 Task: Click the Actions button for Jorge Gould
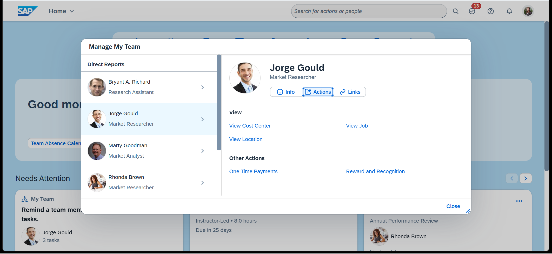(x=318, y=92)
